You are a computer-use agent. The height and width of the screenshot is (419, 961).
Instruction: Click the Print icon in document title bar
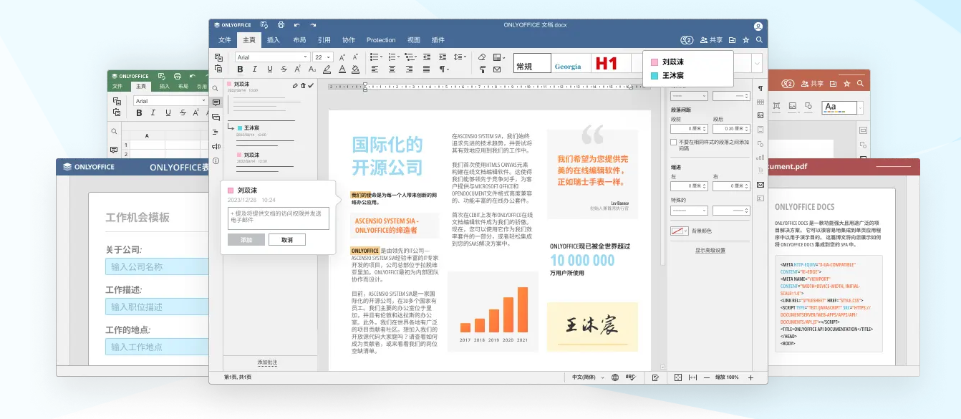[x=281, y=25]
